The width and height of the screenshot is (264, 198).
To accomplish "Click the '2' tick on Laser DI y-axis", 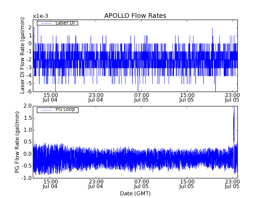I will point(30,27).
